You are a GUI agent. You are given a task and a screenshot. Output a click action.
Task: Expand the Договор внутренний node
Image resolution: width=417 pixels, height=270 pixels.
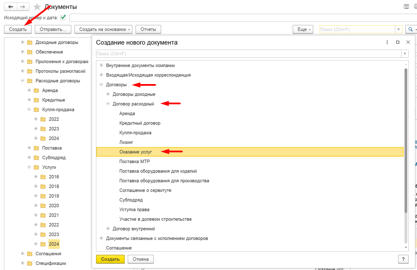108,229
